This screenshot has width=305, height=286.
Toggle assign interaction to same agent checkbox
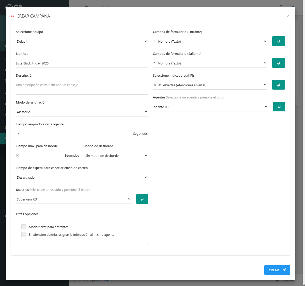(24, 234)
